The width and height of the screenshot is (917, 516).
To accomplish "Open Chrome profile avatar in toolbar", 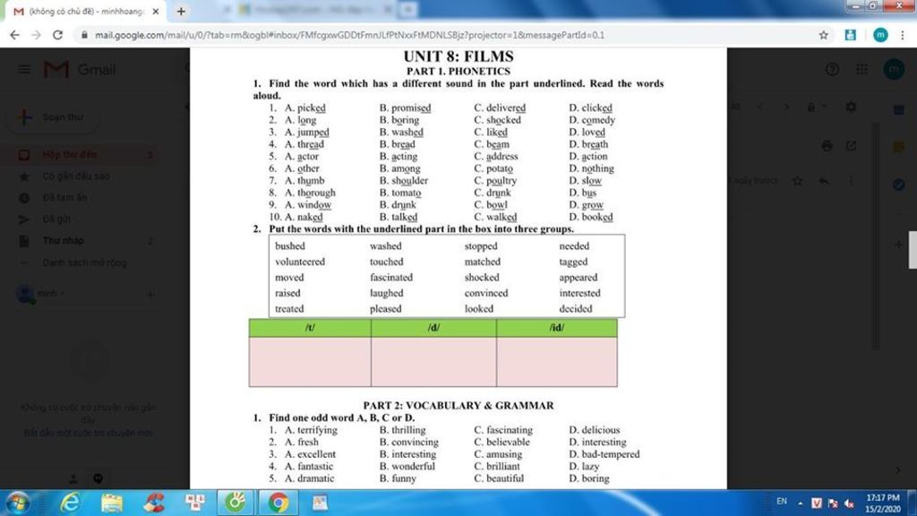I will [x=880, y=35].
